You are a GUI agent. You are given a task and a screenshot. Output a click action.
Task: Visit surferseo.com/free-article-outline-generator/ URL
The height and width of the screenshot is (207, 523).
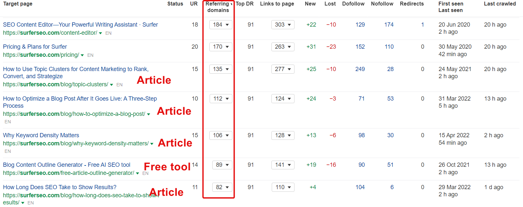point(69,173)
